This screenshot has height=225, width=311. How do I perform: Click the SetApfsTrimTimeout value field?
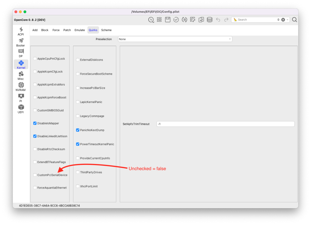(225, 124)
